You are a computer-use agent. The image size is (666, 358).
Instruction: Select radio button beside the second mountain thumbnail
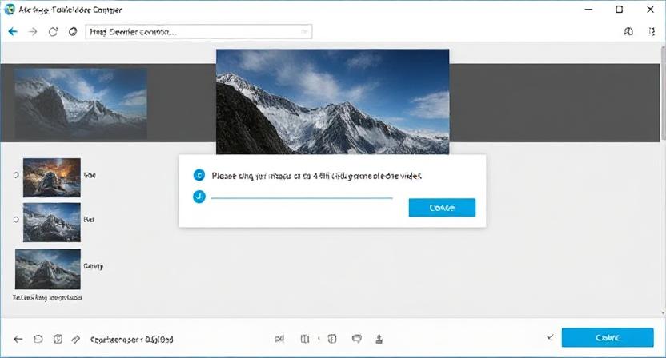[x=18, y=217]
